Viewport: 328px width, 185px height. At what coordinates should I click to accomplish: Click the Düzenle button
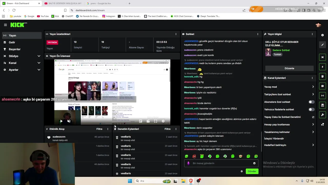click(289, 68)
